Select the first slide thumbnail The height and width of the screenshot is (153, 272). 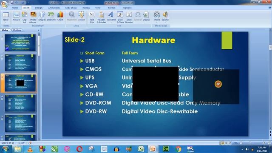pyautogui.click(x=20, y=43)
